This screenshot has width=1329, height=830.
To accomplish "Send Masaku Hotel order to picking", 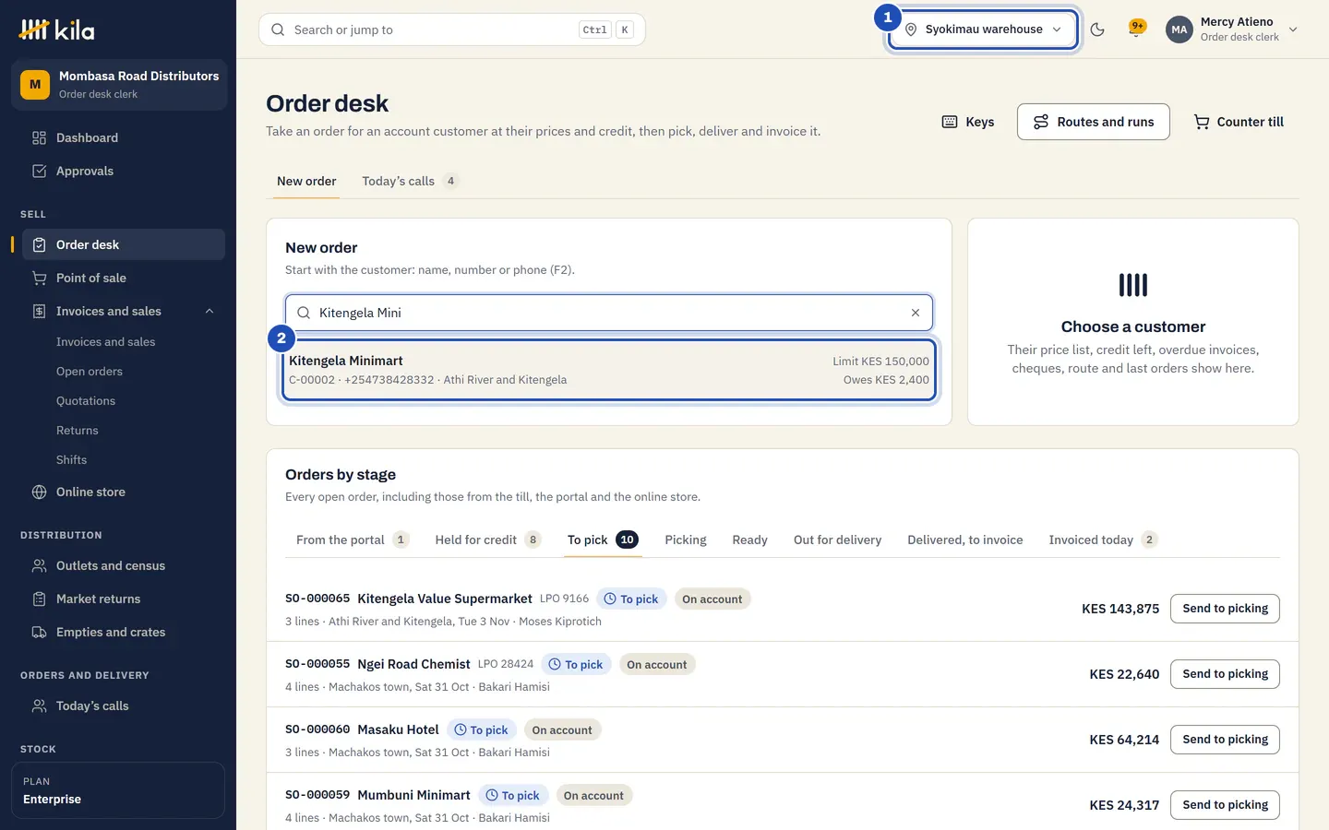I will (1225, 740).
